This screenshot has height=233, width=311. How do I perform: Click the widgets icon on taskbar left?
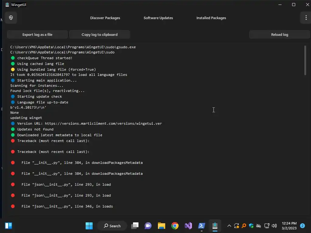(x=8, y=226)
